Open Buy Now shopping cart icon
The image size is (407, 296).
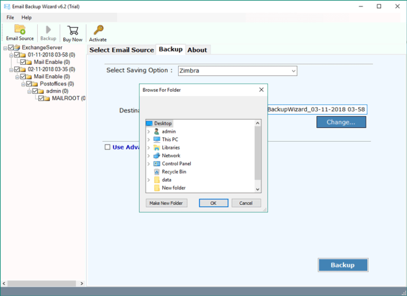(73, 30)
